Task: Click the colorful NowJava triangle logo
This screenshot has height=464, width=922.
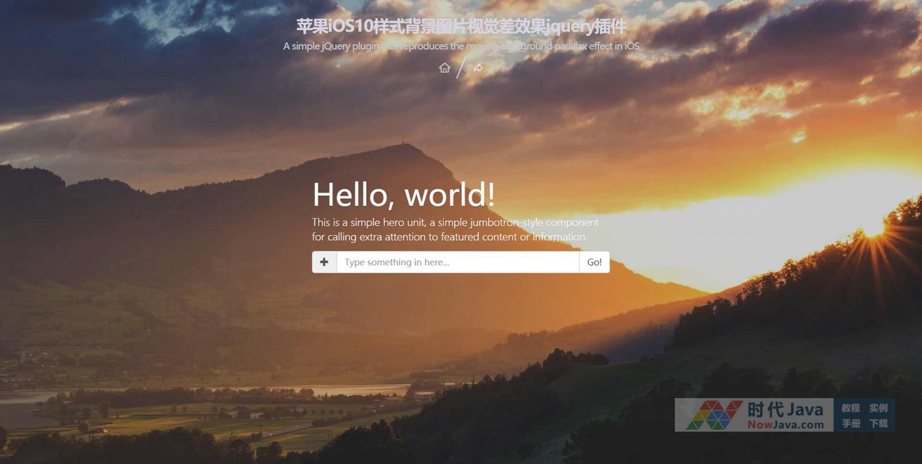Action: coord(714,415)
